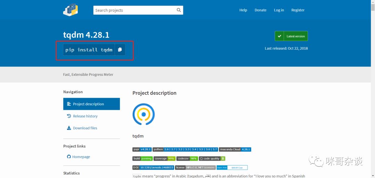This screenshot has height=178, width=375.
Task: Click the scrollbar up arrow
Action: 373,2
